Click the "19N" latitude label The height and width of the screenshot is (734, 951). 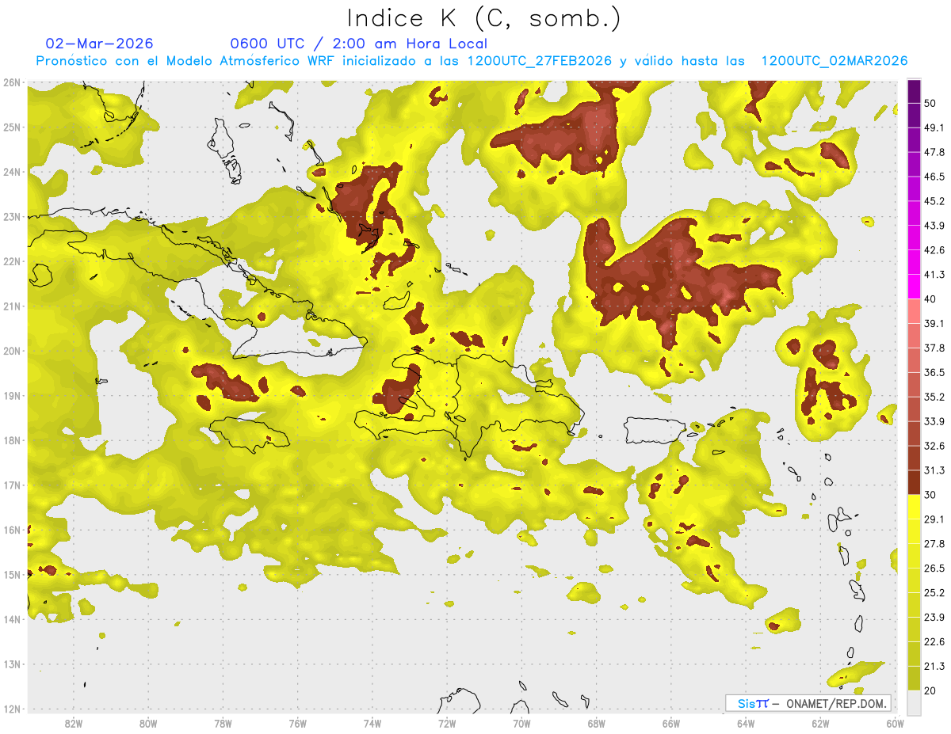pyautogui.click(x=12, y=395)
